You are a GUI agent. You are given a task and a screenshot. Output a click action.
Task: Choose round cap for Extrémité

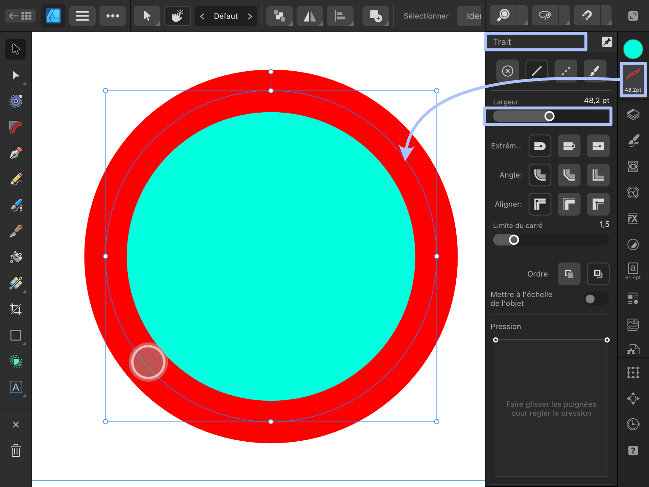540,146
